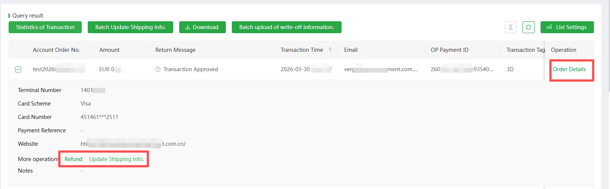Sort by Transaction Time using sort arrows
Image resolution: width=610 pixels, height=189 pixels.
click(330, 50)
